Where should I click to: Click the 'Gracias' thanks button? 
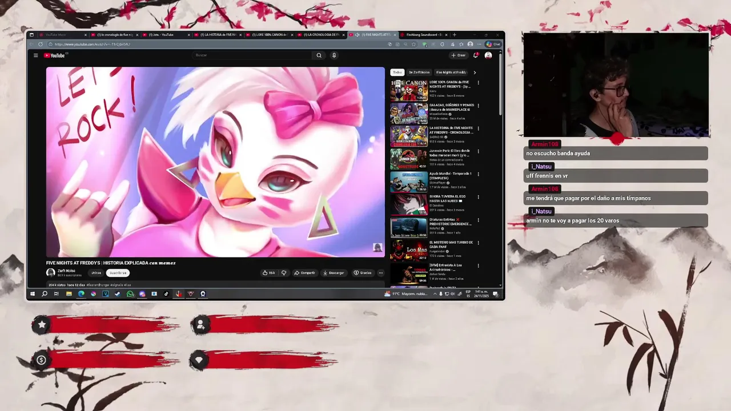point(363,273)
